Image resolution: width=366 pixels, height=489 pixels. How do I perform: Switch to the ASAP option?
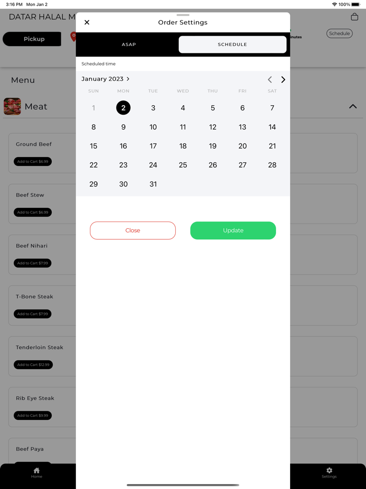click(x=129, y=45)
